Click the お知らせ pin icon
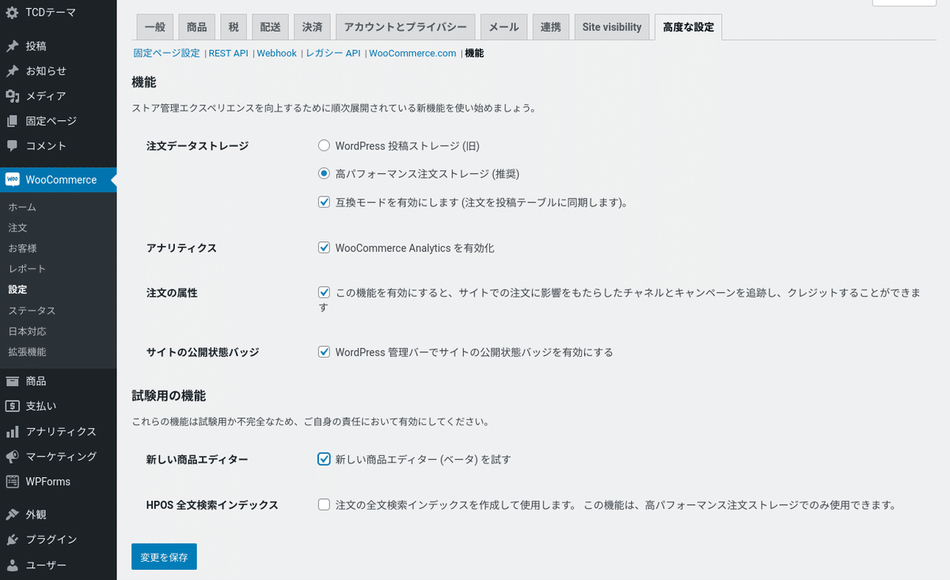Viewport: 950px width, 580px height. click(x=12, y=70)
